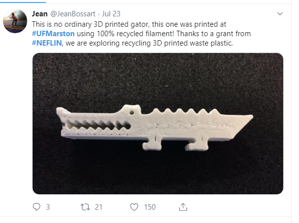Open Jean's profile picture avatar
Screen dimensions: 299x223
coord(15,21)
